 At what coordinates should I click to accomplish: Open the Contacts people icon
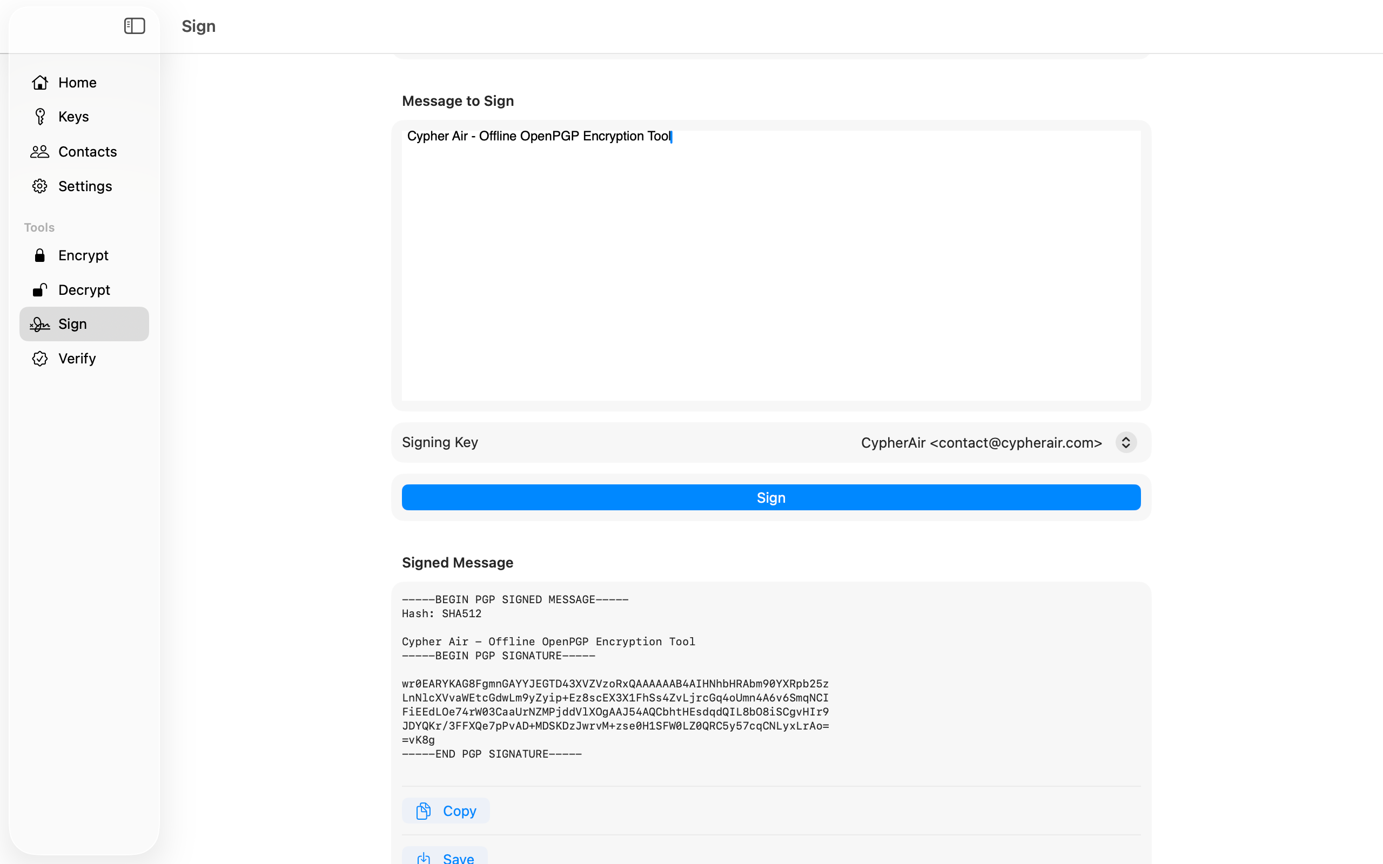click(40, 151)
